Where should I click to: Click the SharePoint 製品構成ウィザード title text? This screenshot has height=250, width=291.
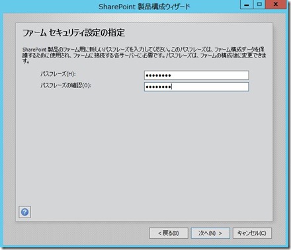tap(144, 7)
